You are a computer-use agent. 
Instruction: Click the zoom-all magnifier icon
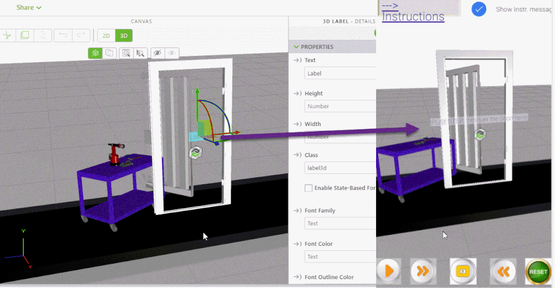(x=126, y=53)
